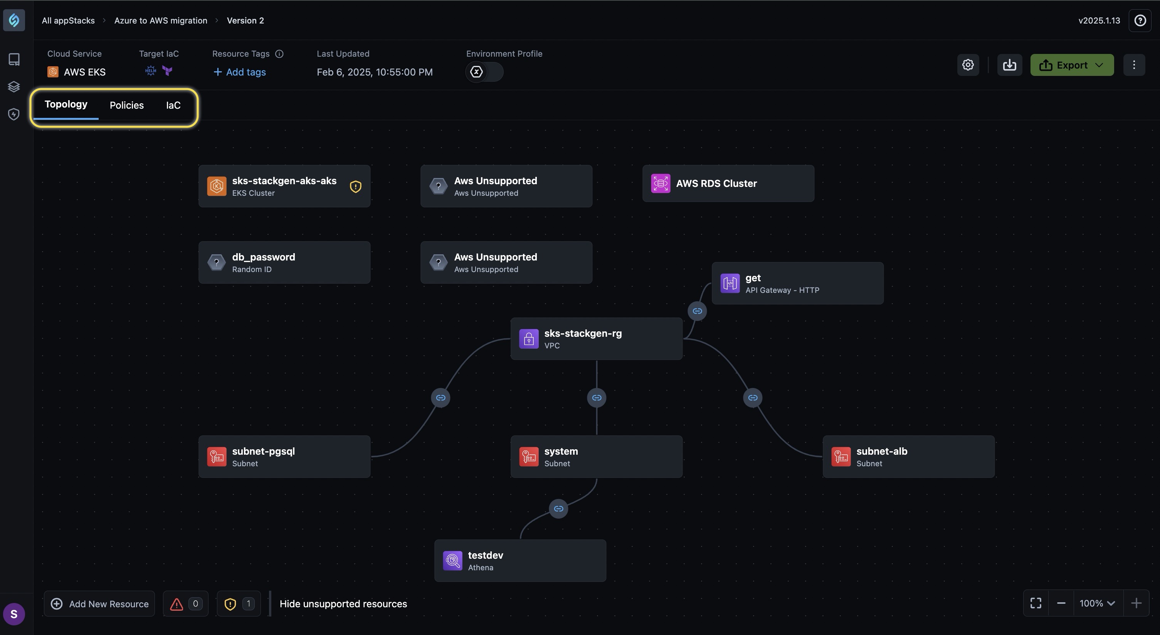The width and height of the screenshot is (1160, 635).
Task: Open the Export dropdown
Action: tap(1072, 65)
